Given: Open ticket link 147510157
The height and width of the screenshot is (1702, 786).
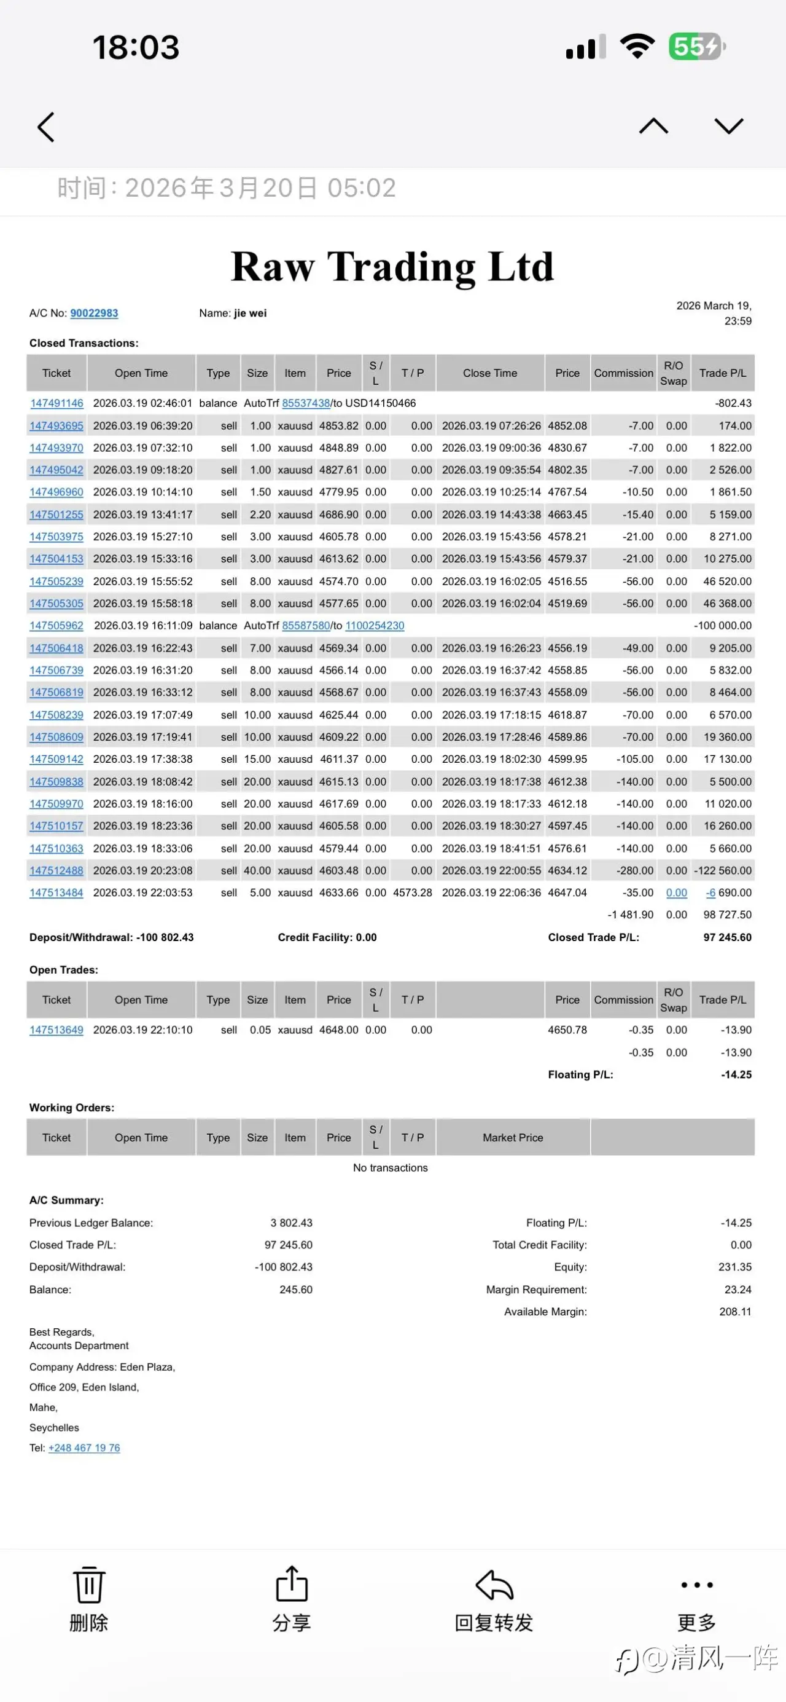Looking at the screenshot, I should (x=56, y=826).
